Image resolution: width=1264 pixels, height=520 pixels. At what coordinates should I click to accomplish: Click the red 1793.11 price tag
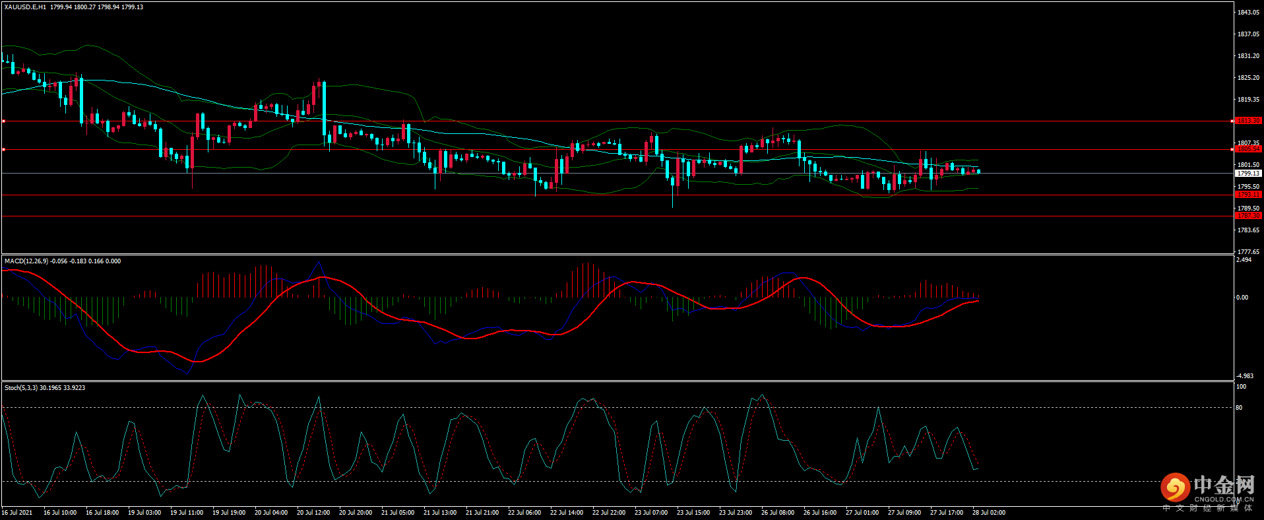pos(1248,195)
